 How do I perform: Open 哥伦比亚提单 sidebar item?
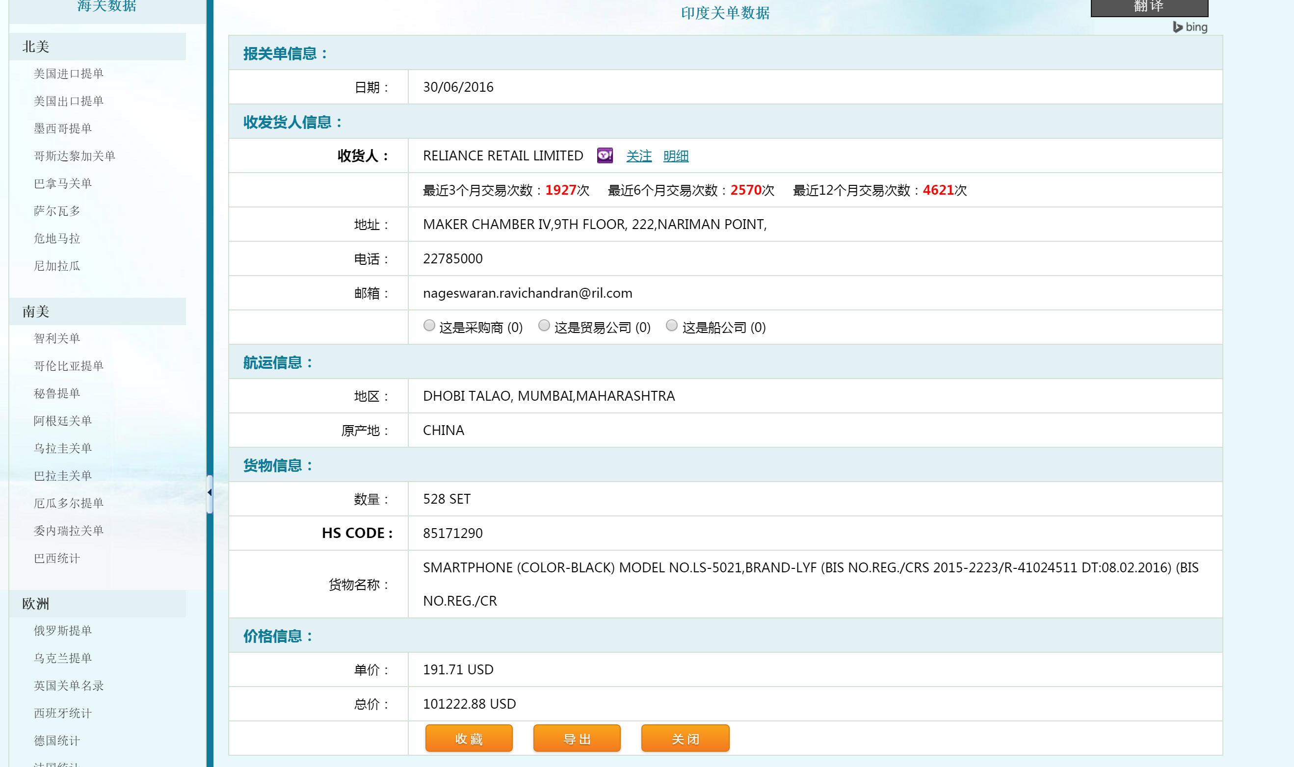click(69, 366)
